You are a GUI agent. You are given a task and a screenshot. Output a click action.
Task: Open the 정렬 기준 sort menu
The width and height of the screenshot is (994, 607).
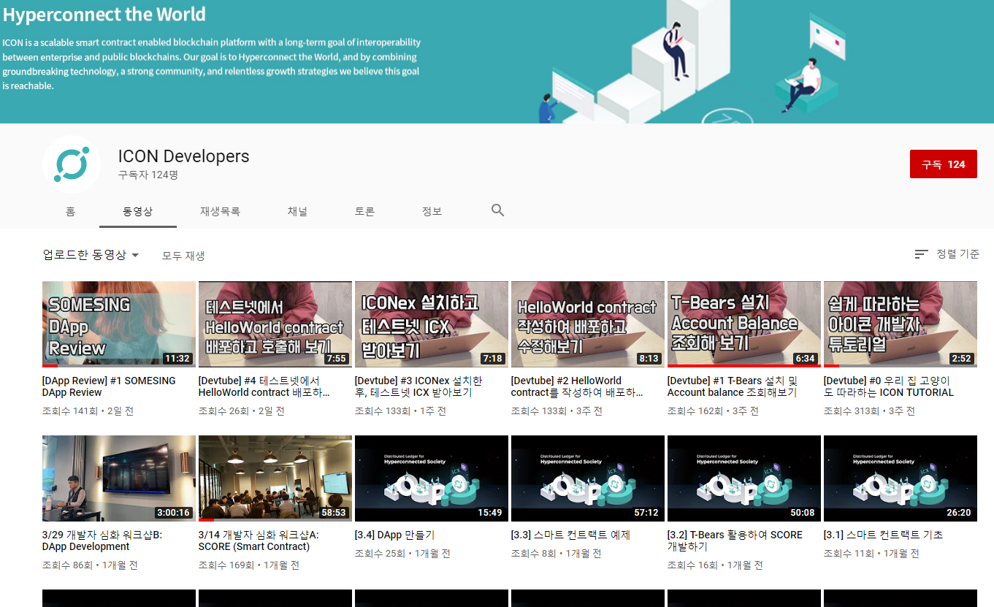(x=947, y=254)
